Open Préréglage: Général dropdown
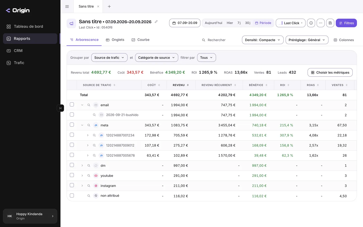This screenshot has width=363, height=227. (307, 40)
